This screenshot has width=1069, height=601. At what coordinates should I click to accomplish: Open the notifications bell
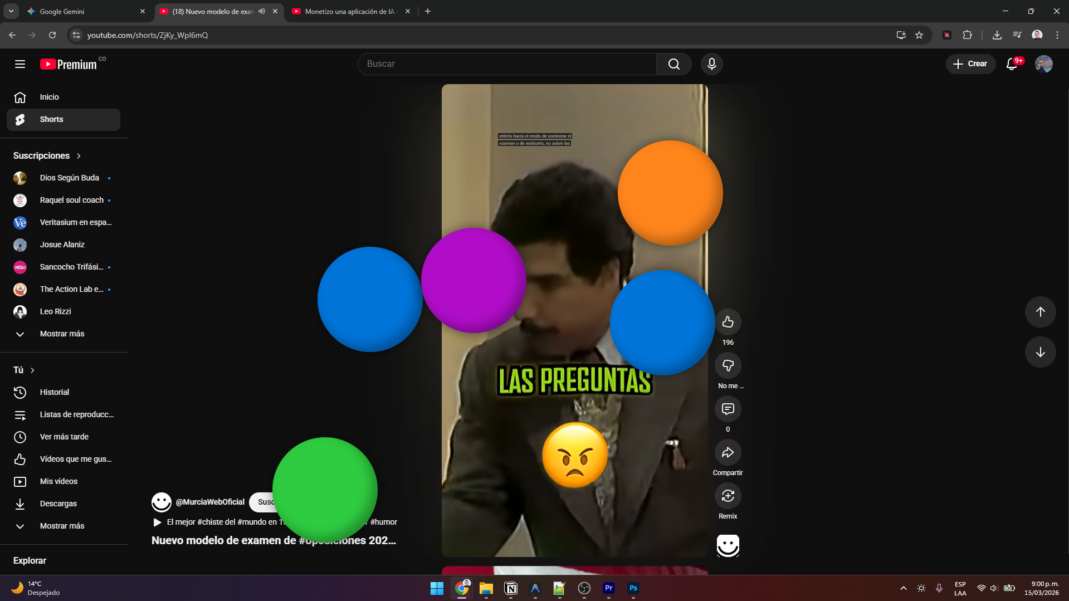(1012, 64)
